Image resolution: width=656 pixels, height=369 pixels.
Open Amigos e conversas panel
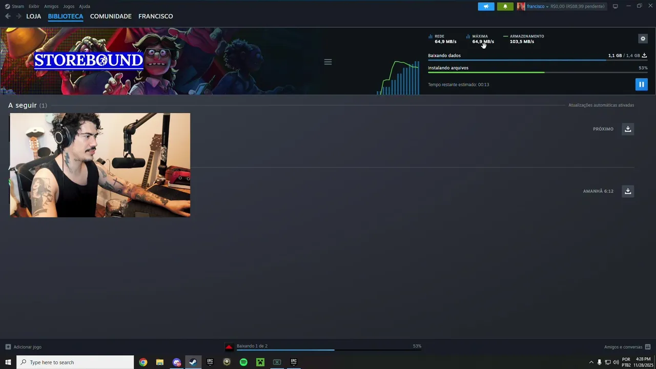[x=623, y=347]
